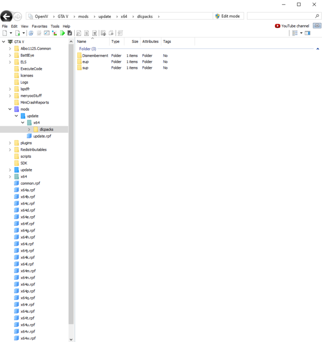Click the list export toolbar icon
This screenshot has height=342, width=322.
click(x=103, y=33)
